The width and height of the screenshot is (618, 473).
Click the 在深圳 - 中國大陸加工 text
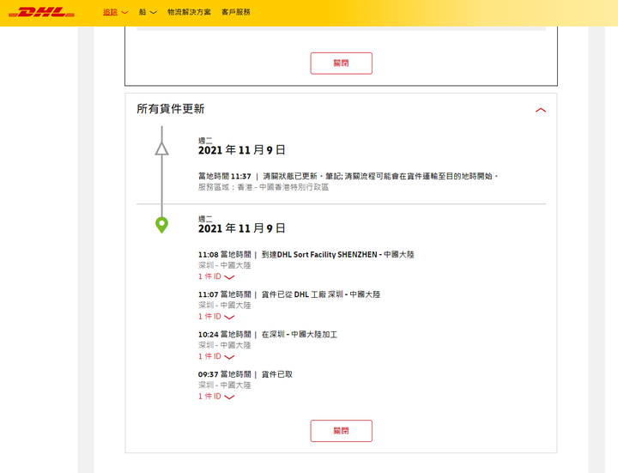[300, 334]
